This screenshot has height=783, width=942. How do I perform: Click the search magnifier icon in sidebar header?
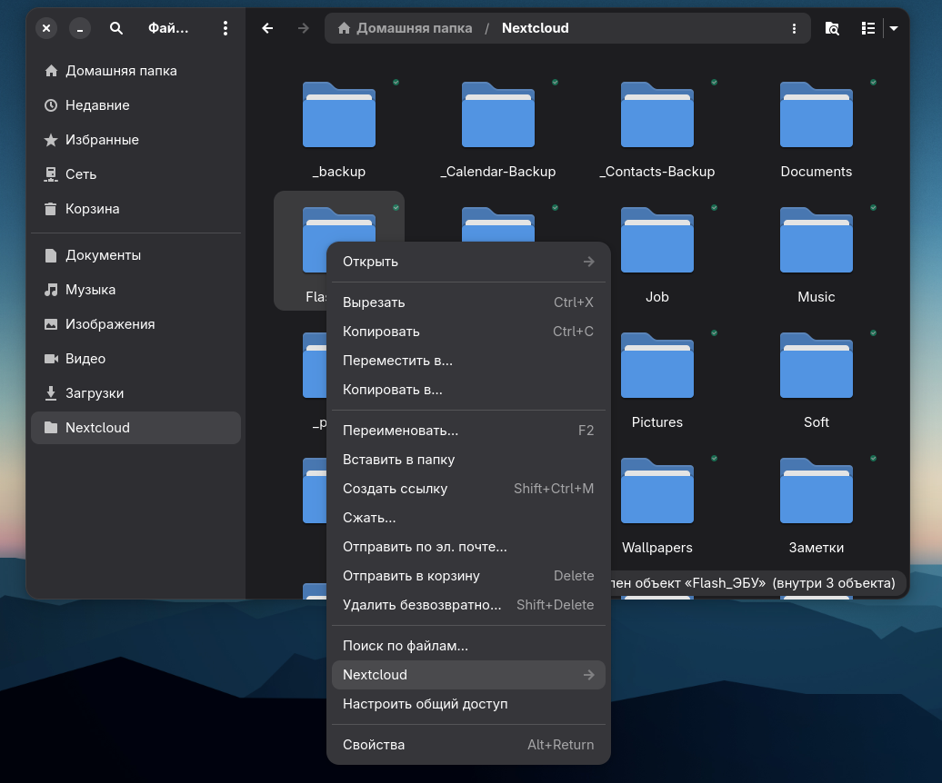tap(116, 28)
